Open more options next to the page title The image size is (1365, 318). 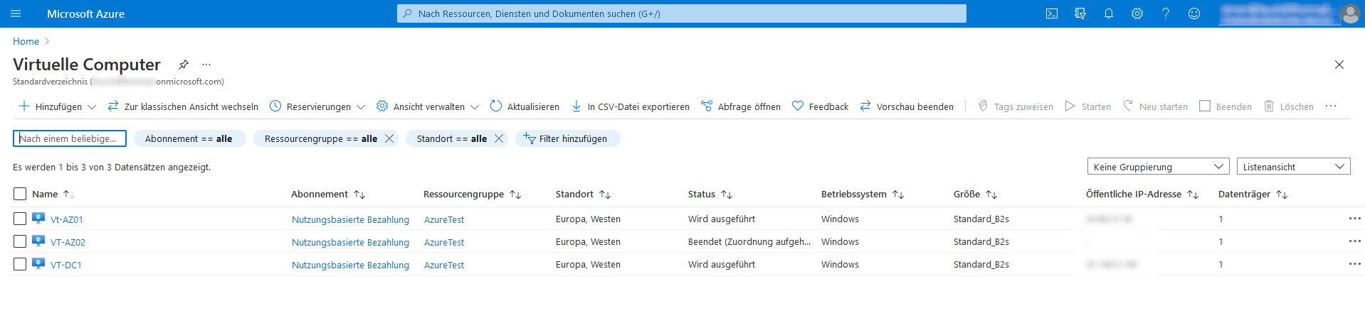point(206,65)
